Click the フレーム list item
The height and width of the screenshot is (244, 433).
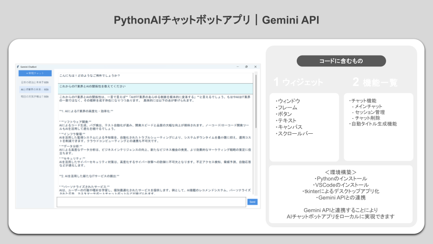pyautogui.click(x=286, y=108)
